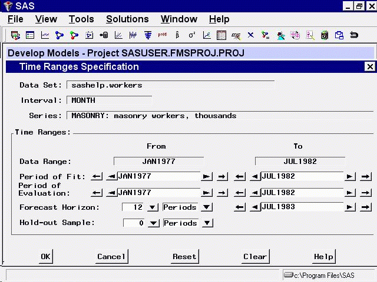The image size is (377, 282).
Task: Open the Forecast Horizon number dropdown
Action: (x=152, y=207)
